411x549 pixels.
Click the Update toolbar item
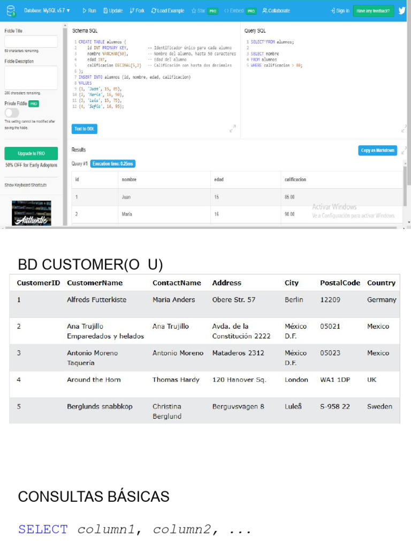[113, 11]
